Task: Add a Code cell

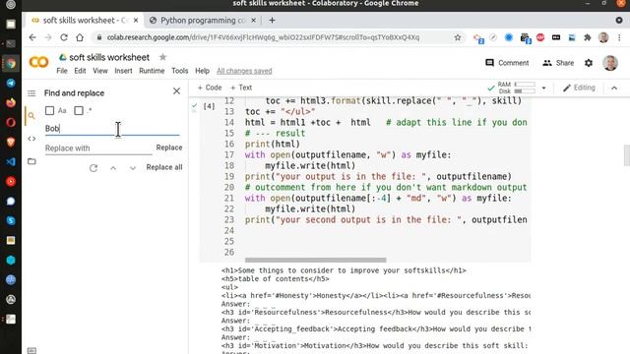Action: click(210, 88)
